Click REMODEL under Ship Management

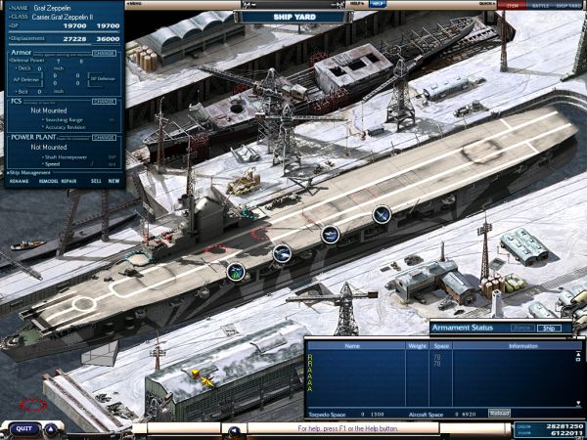pyautogui.click(x=49, y=181)
